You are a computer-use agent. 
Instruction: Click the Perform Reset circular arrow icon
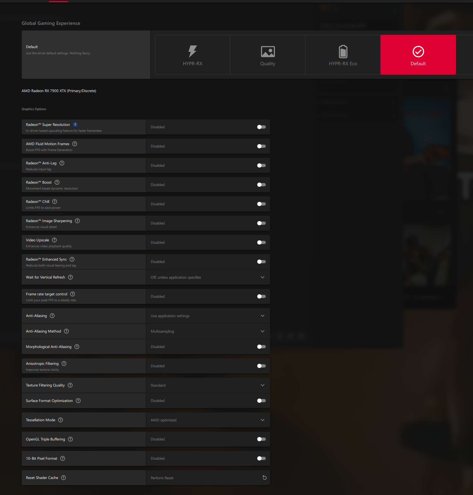[x=264, y=478]
